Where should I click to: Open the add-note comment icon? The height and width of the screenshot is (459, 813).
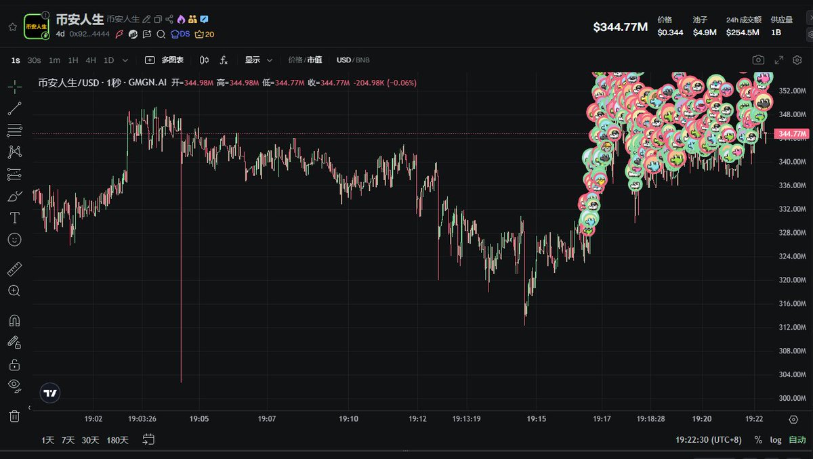point(147,35)
